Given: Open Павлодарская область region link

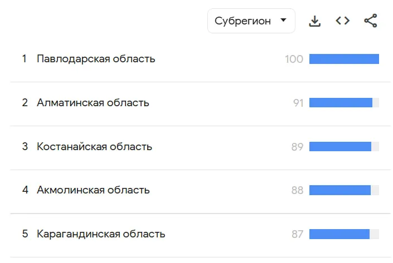Looking at the screenshot, I should click(x=96, y=59).
